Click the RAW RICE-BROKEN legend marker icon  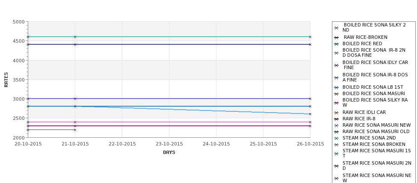[337, 38]
